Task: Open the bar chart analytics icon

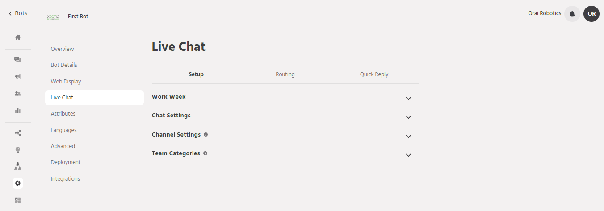Action: [x=18, y=111]
